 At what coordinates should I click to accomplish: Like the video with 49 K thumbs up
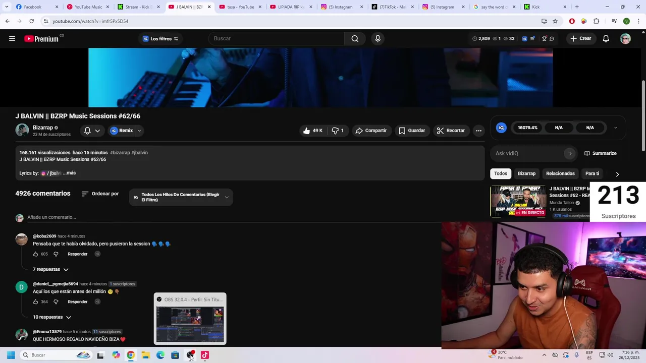(x=312, y=131)
